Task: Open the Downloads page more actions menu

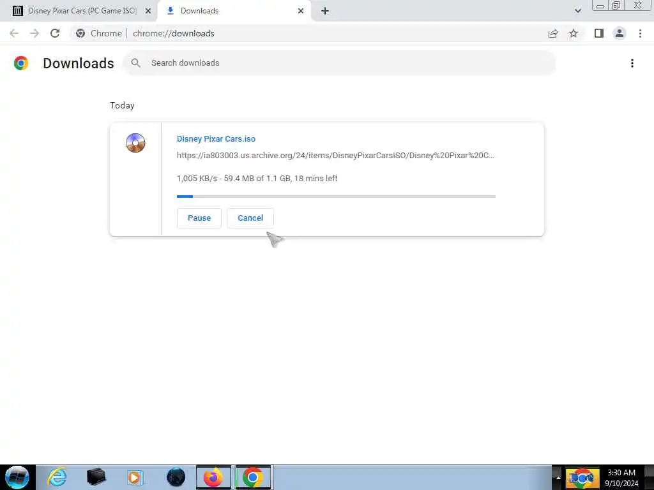Action: pyautogui.click(x=632, y=63)
